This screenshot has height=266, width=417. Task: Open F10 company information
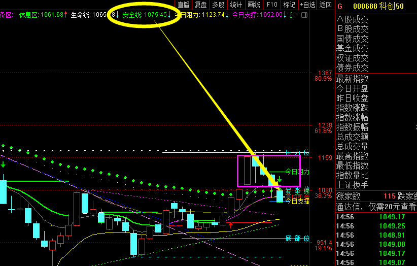coord(272,5)
